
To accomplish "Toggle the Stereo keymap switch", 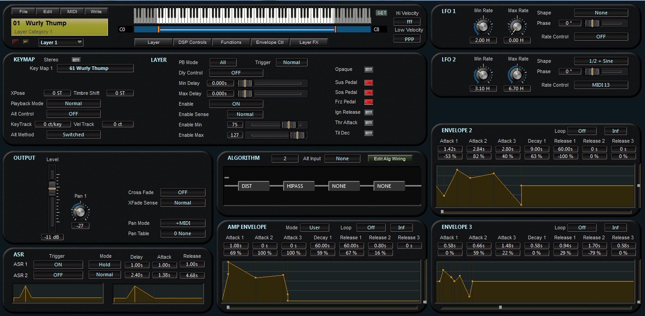I will pyautogui.click(x=76, y=60).
